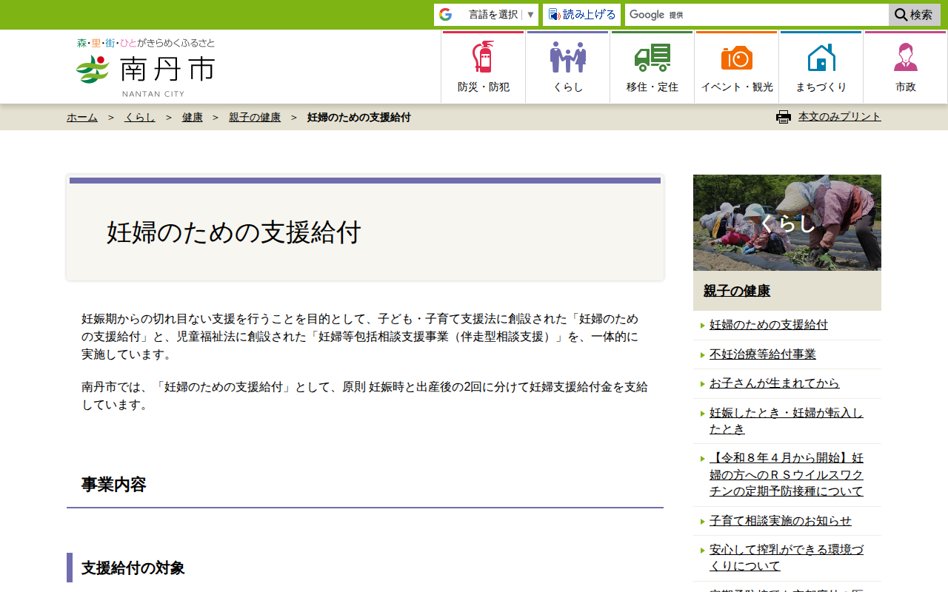Click the くらし sidebar banner image
The width and height of the screenshot is (948, 592).
pos(787,223)
